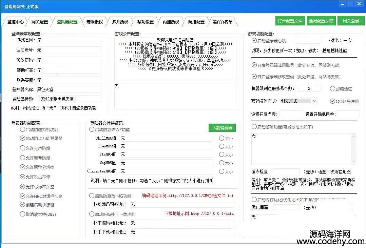Select the 宠吸授权 tab
Viewport: 366px width, 248px height.
point(94,22)
